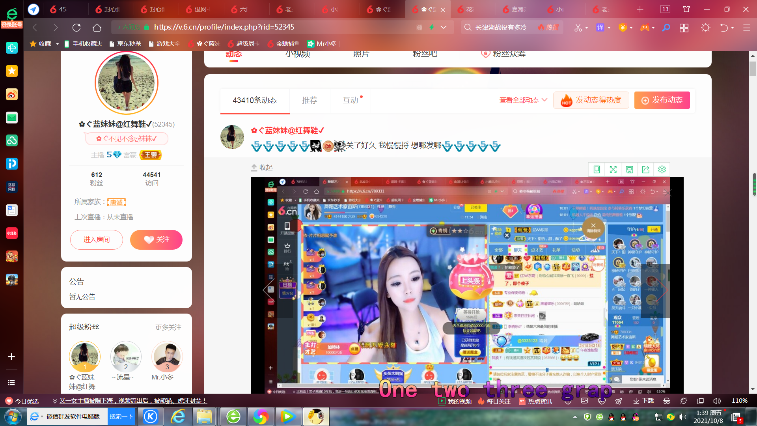757x426 pixels.
Task: Open the address bar dropdown arrow
Action: tap(444, 27)
